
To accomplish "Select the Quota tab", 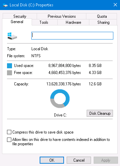I will (x=102, y=16).
